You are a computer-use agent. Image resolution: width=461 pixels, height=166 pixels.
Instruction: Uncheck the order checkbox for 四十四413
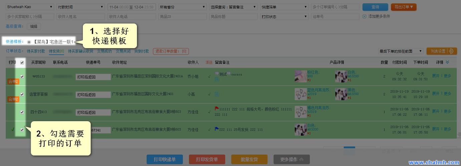(22, 112)
